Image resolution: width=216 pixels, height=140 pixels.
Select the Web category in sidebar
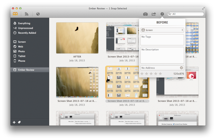pos(21,47)
